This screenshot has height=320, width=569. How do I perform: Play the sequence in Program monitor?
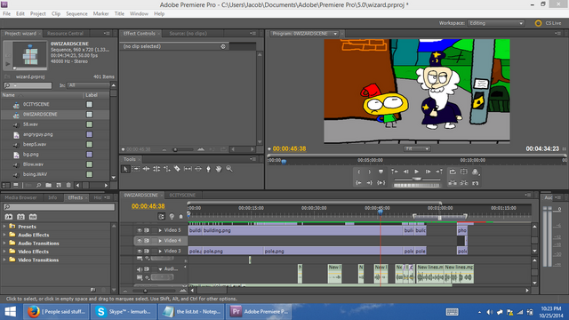coord(417,172)
